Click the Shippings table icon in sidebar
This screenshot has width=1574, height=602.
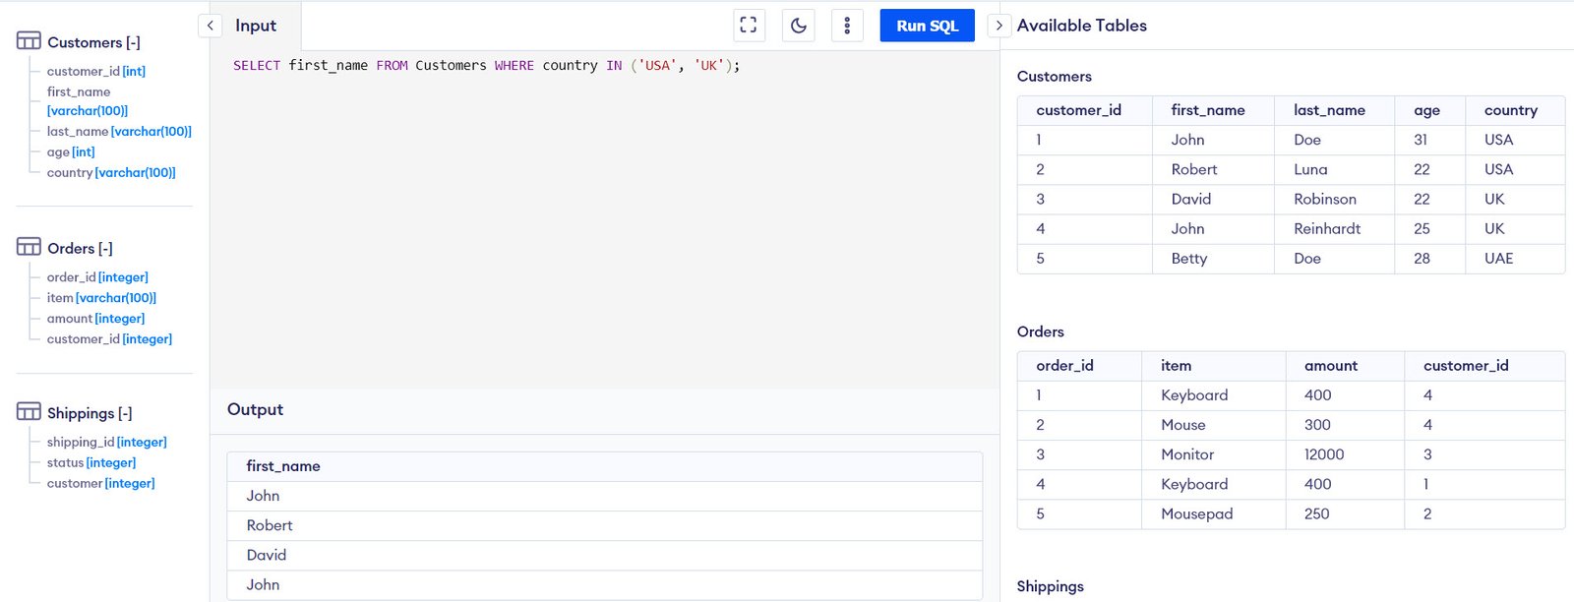point(29,412)
